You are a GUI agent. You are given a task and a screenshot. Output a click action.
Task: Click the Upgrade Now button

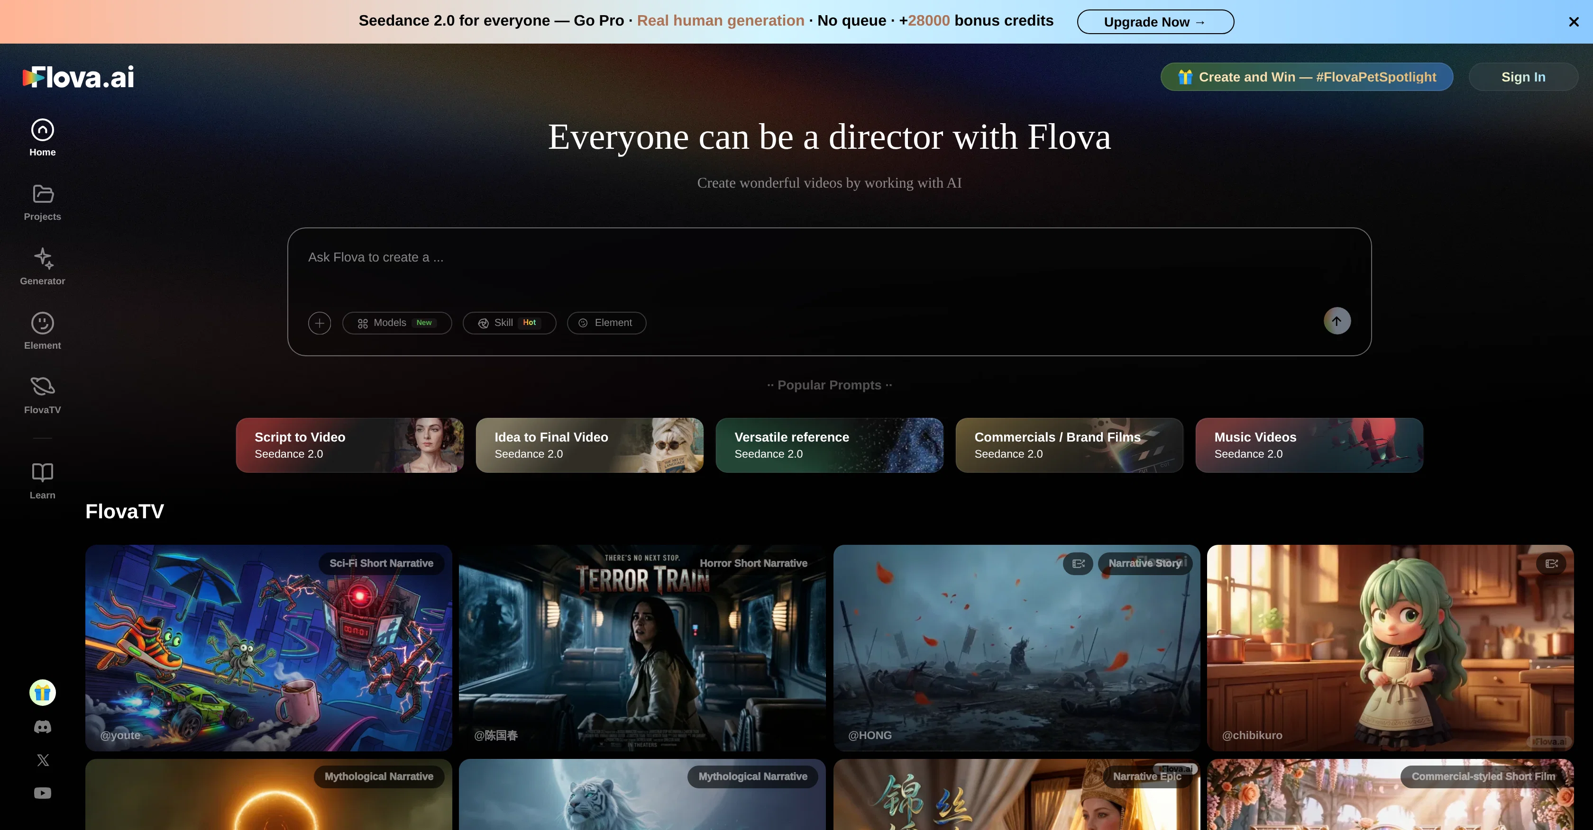tap(1155, 22)
